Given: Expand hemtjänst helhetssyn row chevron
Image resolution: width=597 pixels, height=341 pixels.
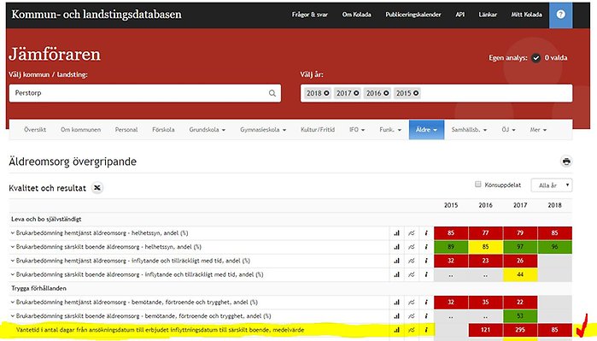Looking at the screenshot, I should [13, 232].
